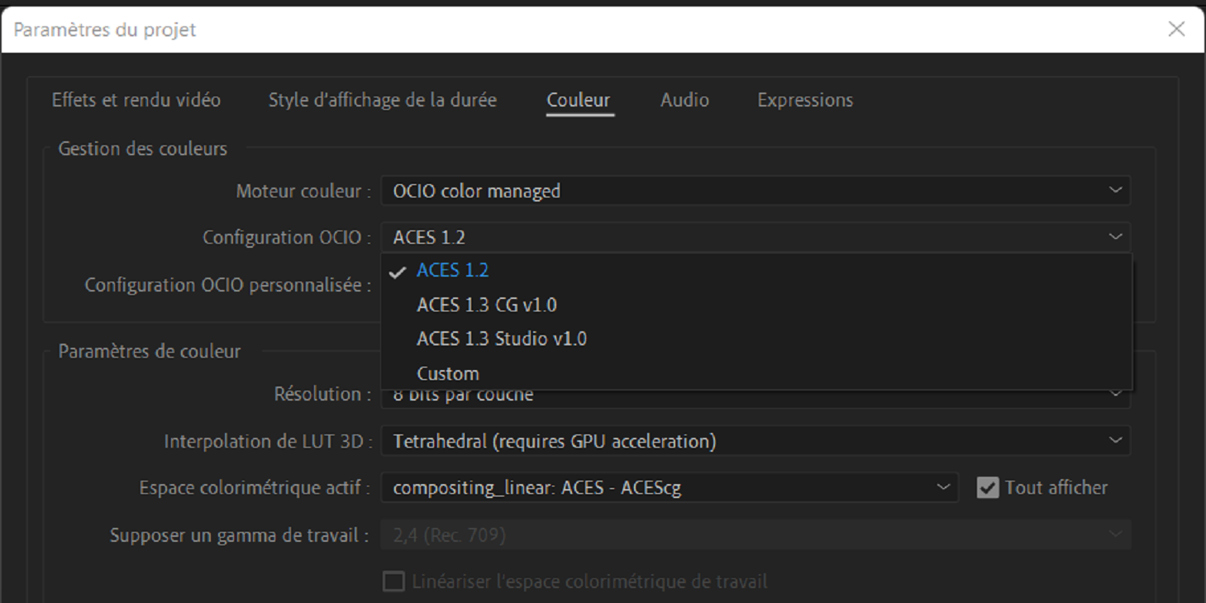Image resolution: width=1206 pixels, height=603 pixels.
Task: Click the Moteur couleur dropdown chevron arrow
Action: [x=1116, y=191]
